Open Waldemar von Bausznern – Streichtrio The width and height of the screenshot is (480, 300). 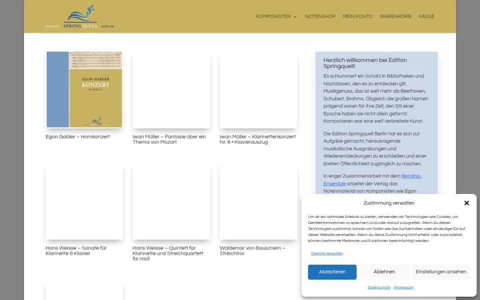(x=252, y=251)
